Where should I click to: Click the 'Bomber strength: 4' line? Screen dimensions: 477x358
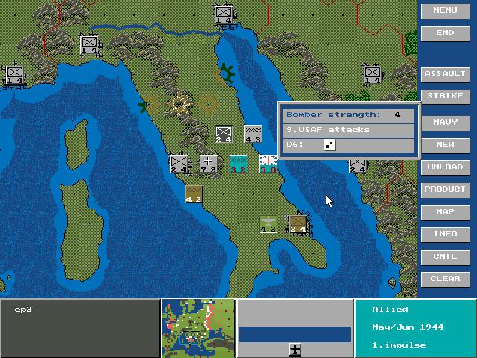coord(349,116)
